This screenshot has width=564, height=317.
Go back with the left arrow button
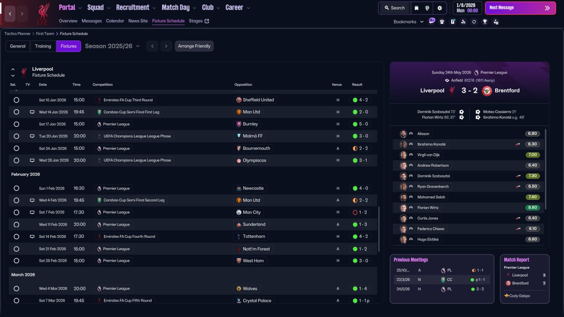point(10,14)
